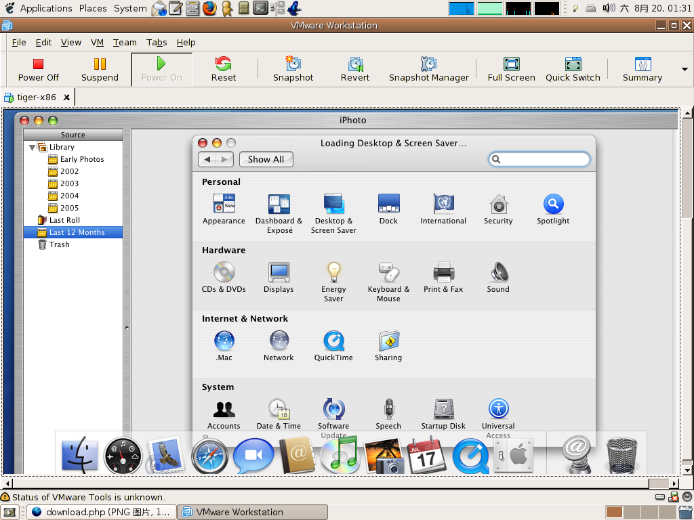Open Spotlight preferences
The width and height of the screenshot is (694, 520).
coord(553,209)
